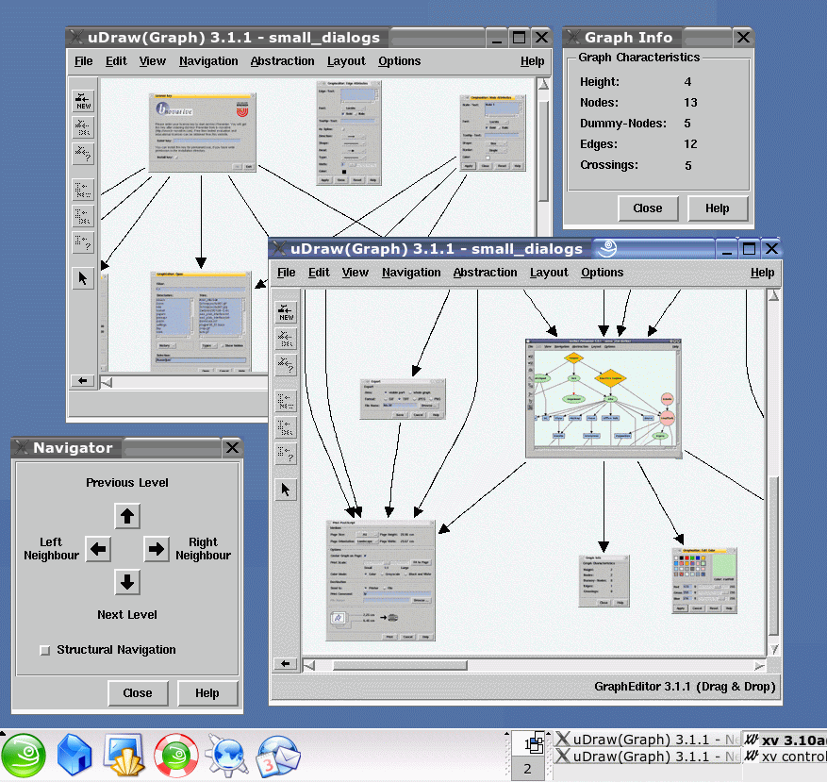Image resolution: width=827 pixels, height=782 pixels.
Task: Open the Layout menu in the back uDraw window
Action: (x=346, y=61)
